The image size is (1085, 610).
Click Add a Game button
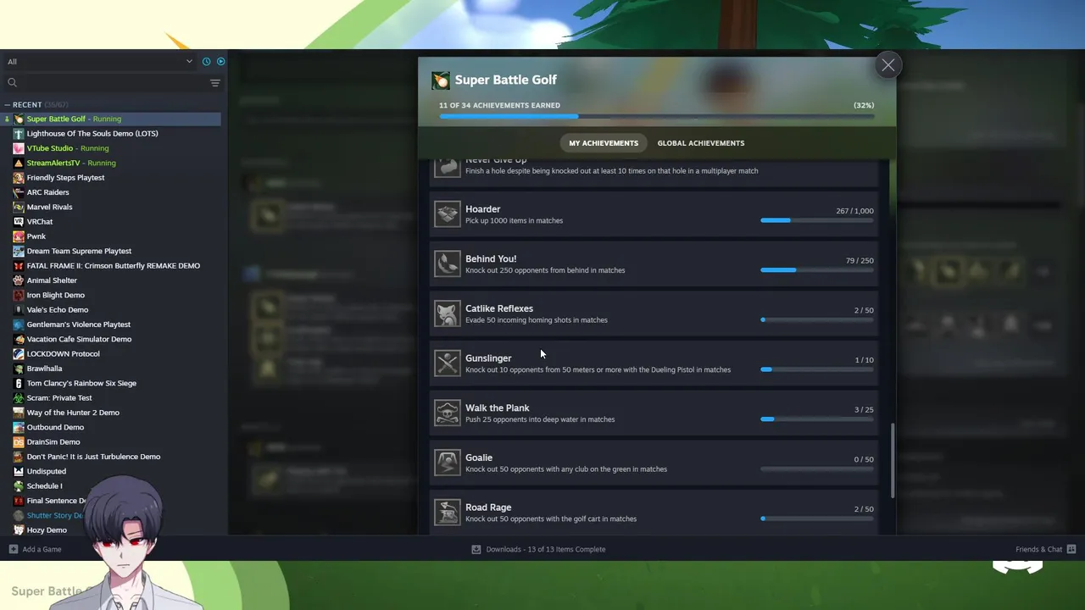35,549
